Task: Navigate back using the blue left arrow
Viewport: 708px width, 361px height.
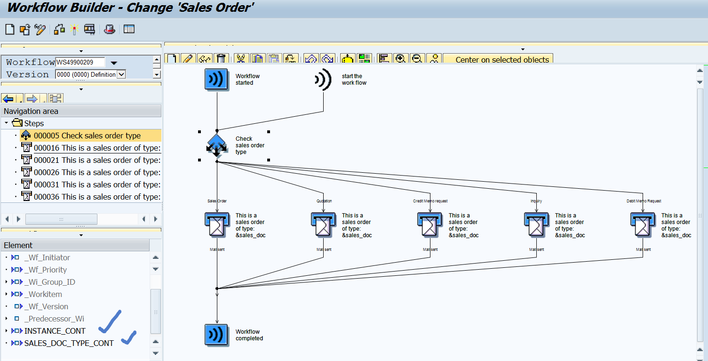Action: coord(8,98)
